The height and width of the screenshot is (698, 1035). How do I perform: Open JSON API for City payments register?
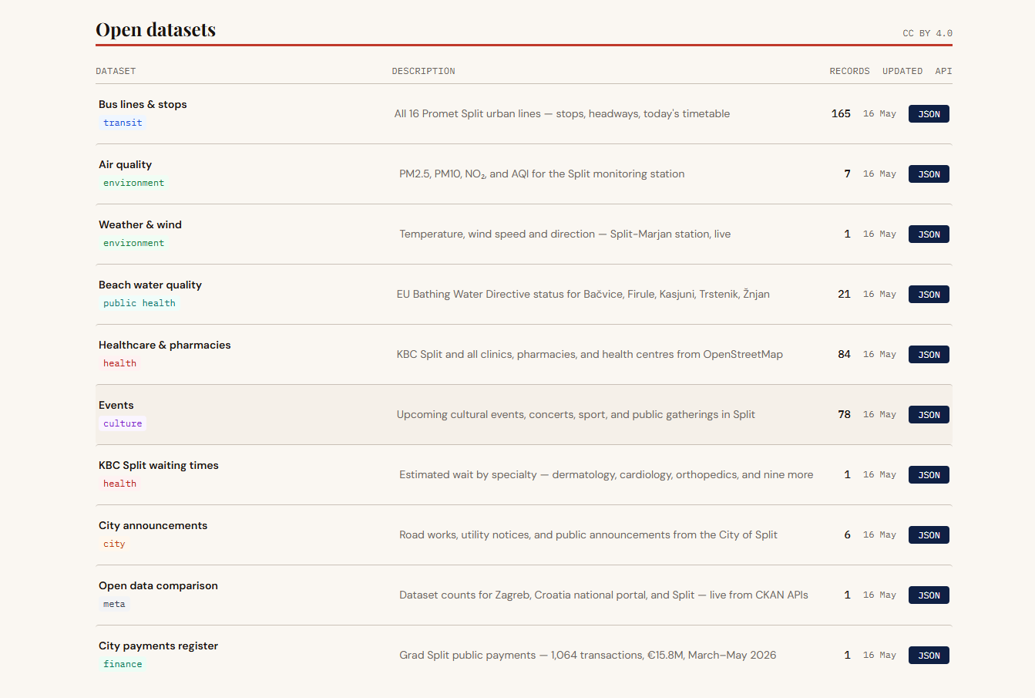[x=929, y=656]
